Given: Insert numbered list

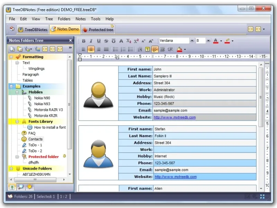Looking at the screenshot, I should tap(123, 49).
